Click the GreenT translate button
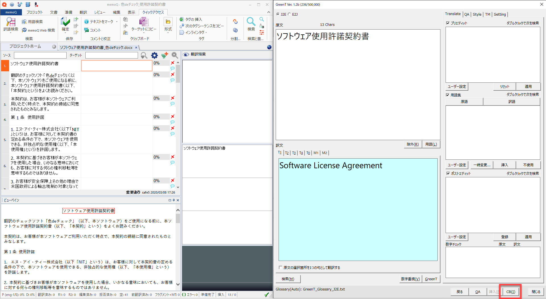This screenshot has height=299, width=546. [x=431, y=279]
